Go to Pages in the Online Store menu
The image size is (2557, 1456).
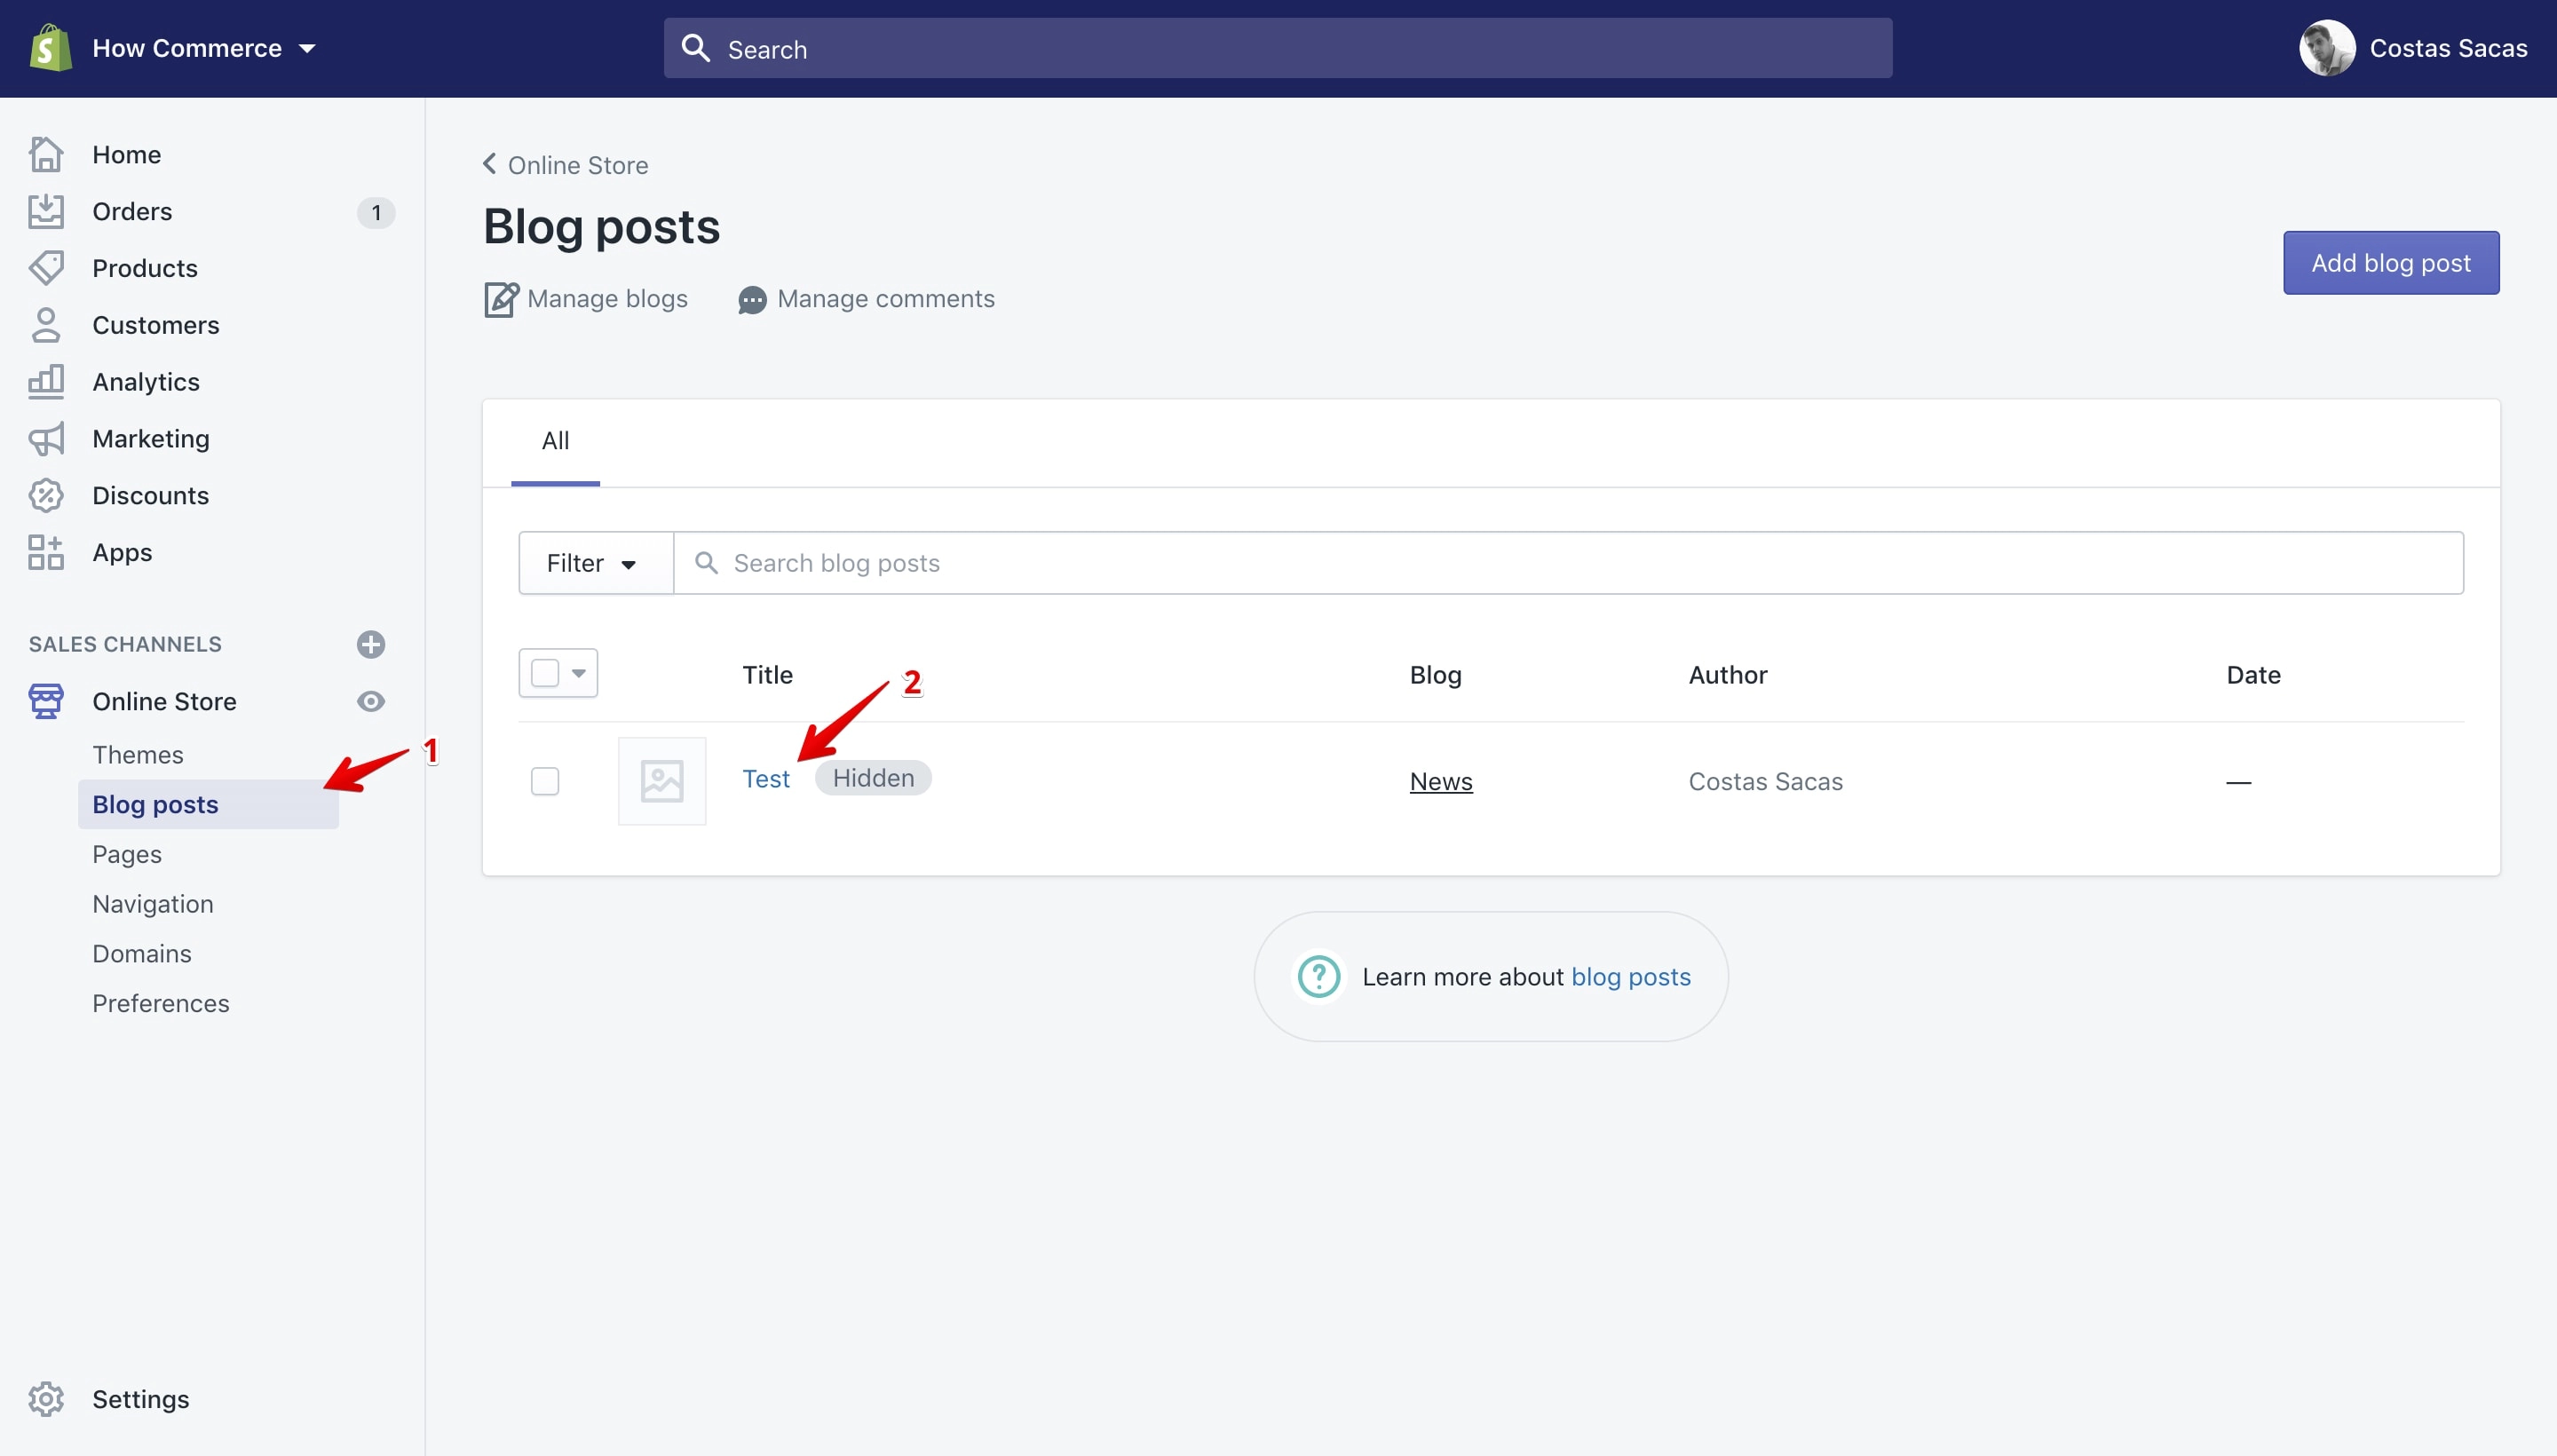(127, 854)
